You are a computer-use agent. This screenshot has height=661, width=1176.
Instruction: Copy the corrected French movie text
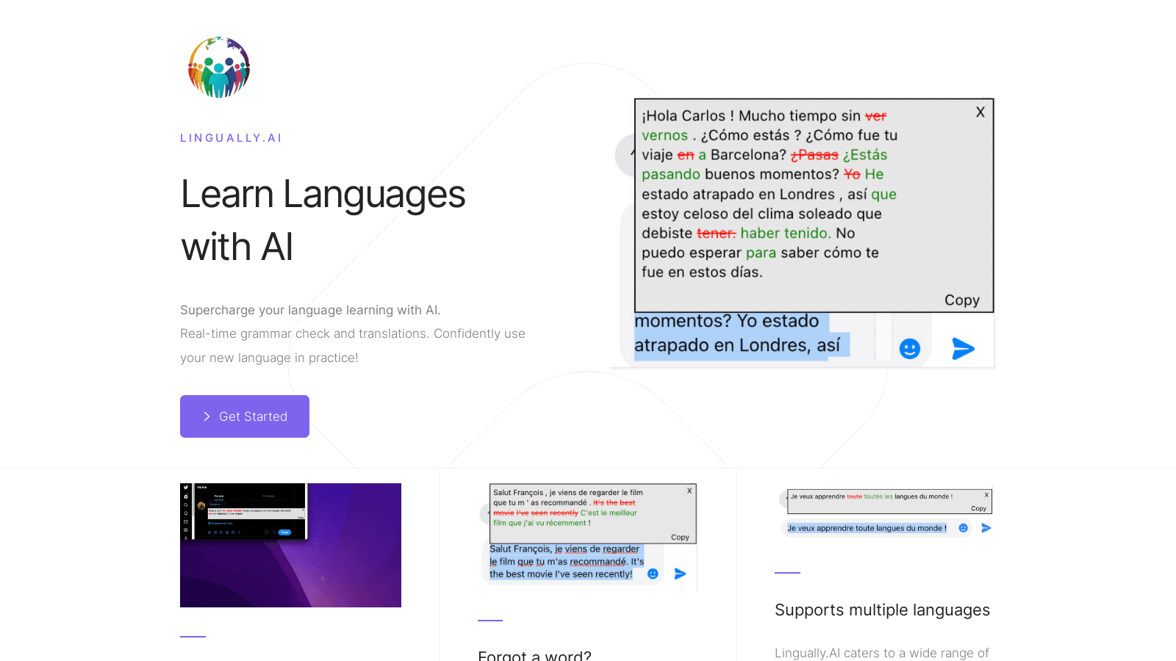[x=680, y=538]
